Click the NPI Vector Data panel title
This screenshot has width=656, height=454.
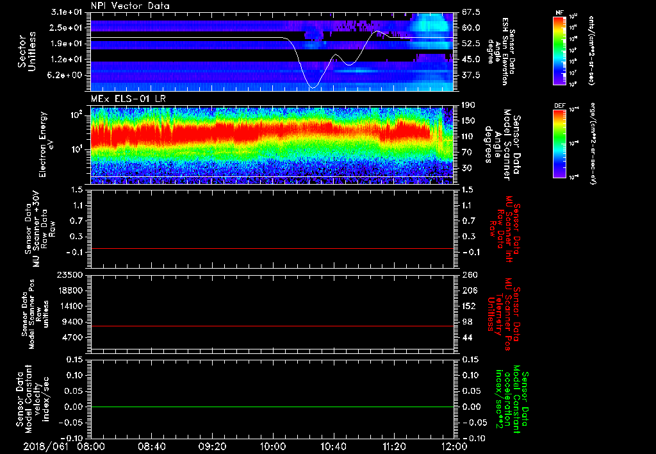coord(130,5)
